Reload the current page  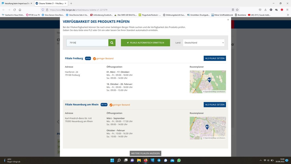(x=14, y=10)
